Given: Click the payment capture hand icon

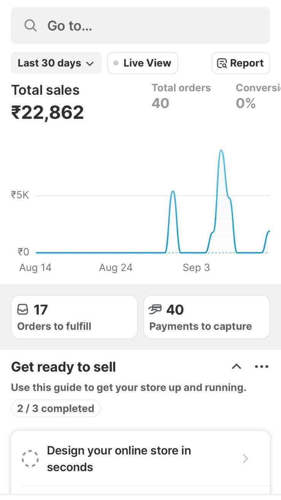Looking at the screenshot, I should [x=155, y=310].
